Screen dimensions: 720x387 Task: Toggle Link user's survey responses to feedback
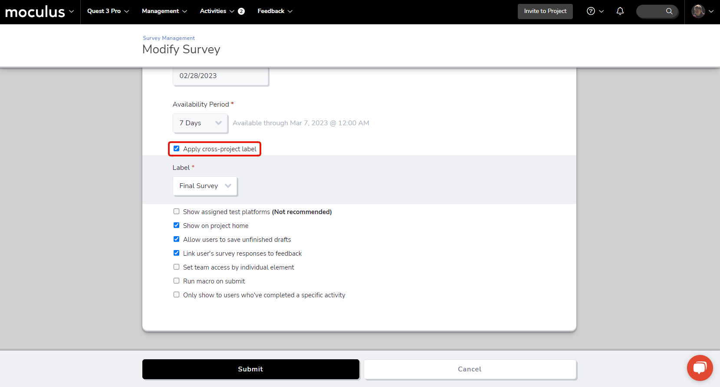176,253
